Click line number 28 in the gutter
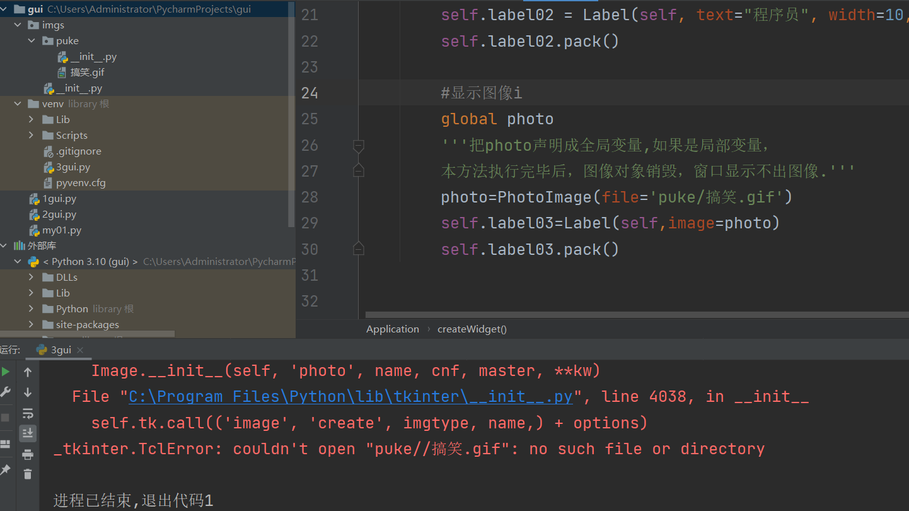Image resolution: width=909 pixels, height=511 pixels. pos(310,197)
